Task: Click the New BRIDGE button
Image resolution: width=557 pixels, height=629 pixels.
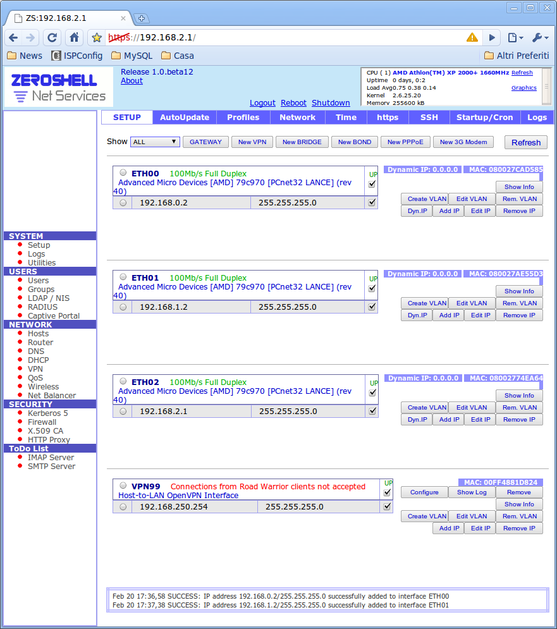Action: tap(302, 142)
